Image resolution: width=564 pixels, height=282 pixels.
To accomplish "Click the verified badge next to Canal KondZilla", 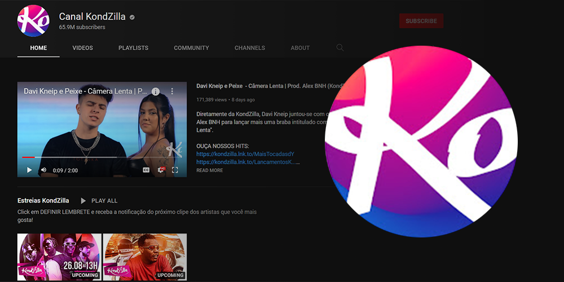I will 133,17.
